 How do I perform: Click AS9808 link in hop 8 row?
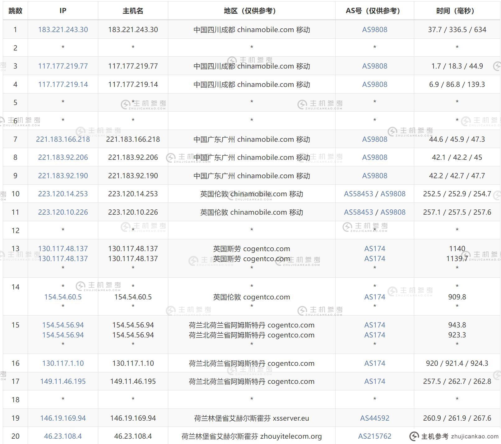click(375, 157)
